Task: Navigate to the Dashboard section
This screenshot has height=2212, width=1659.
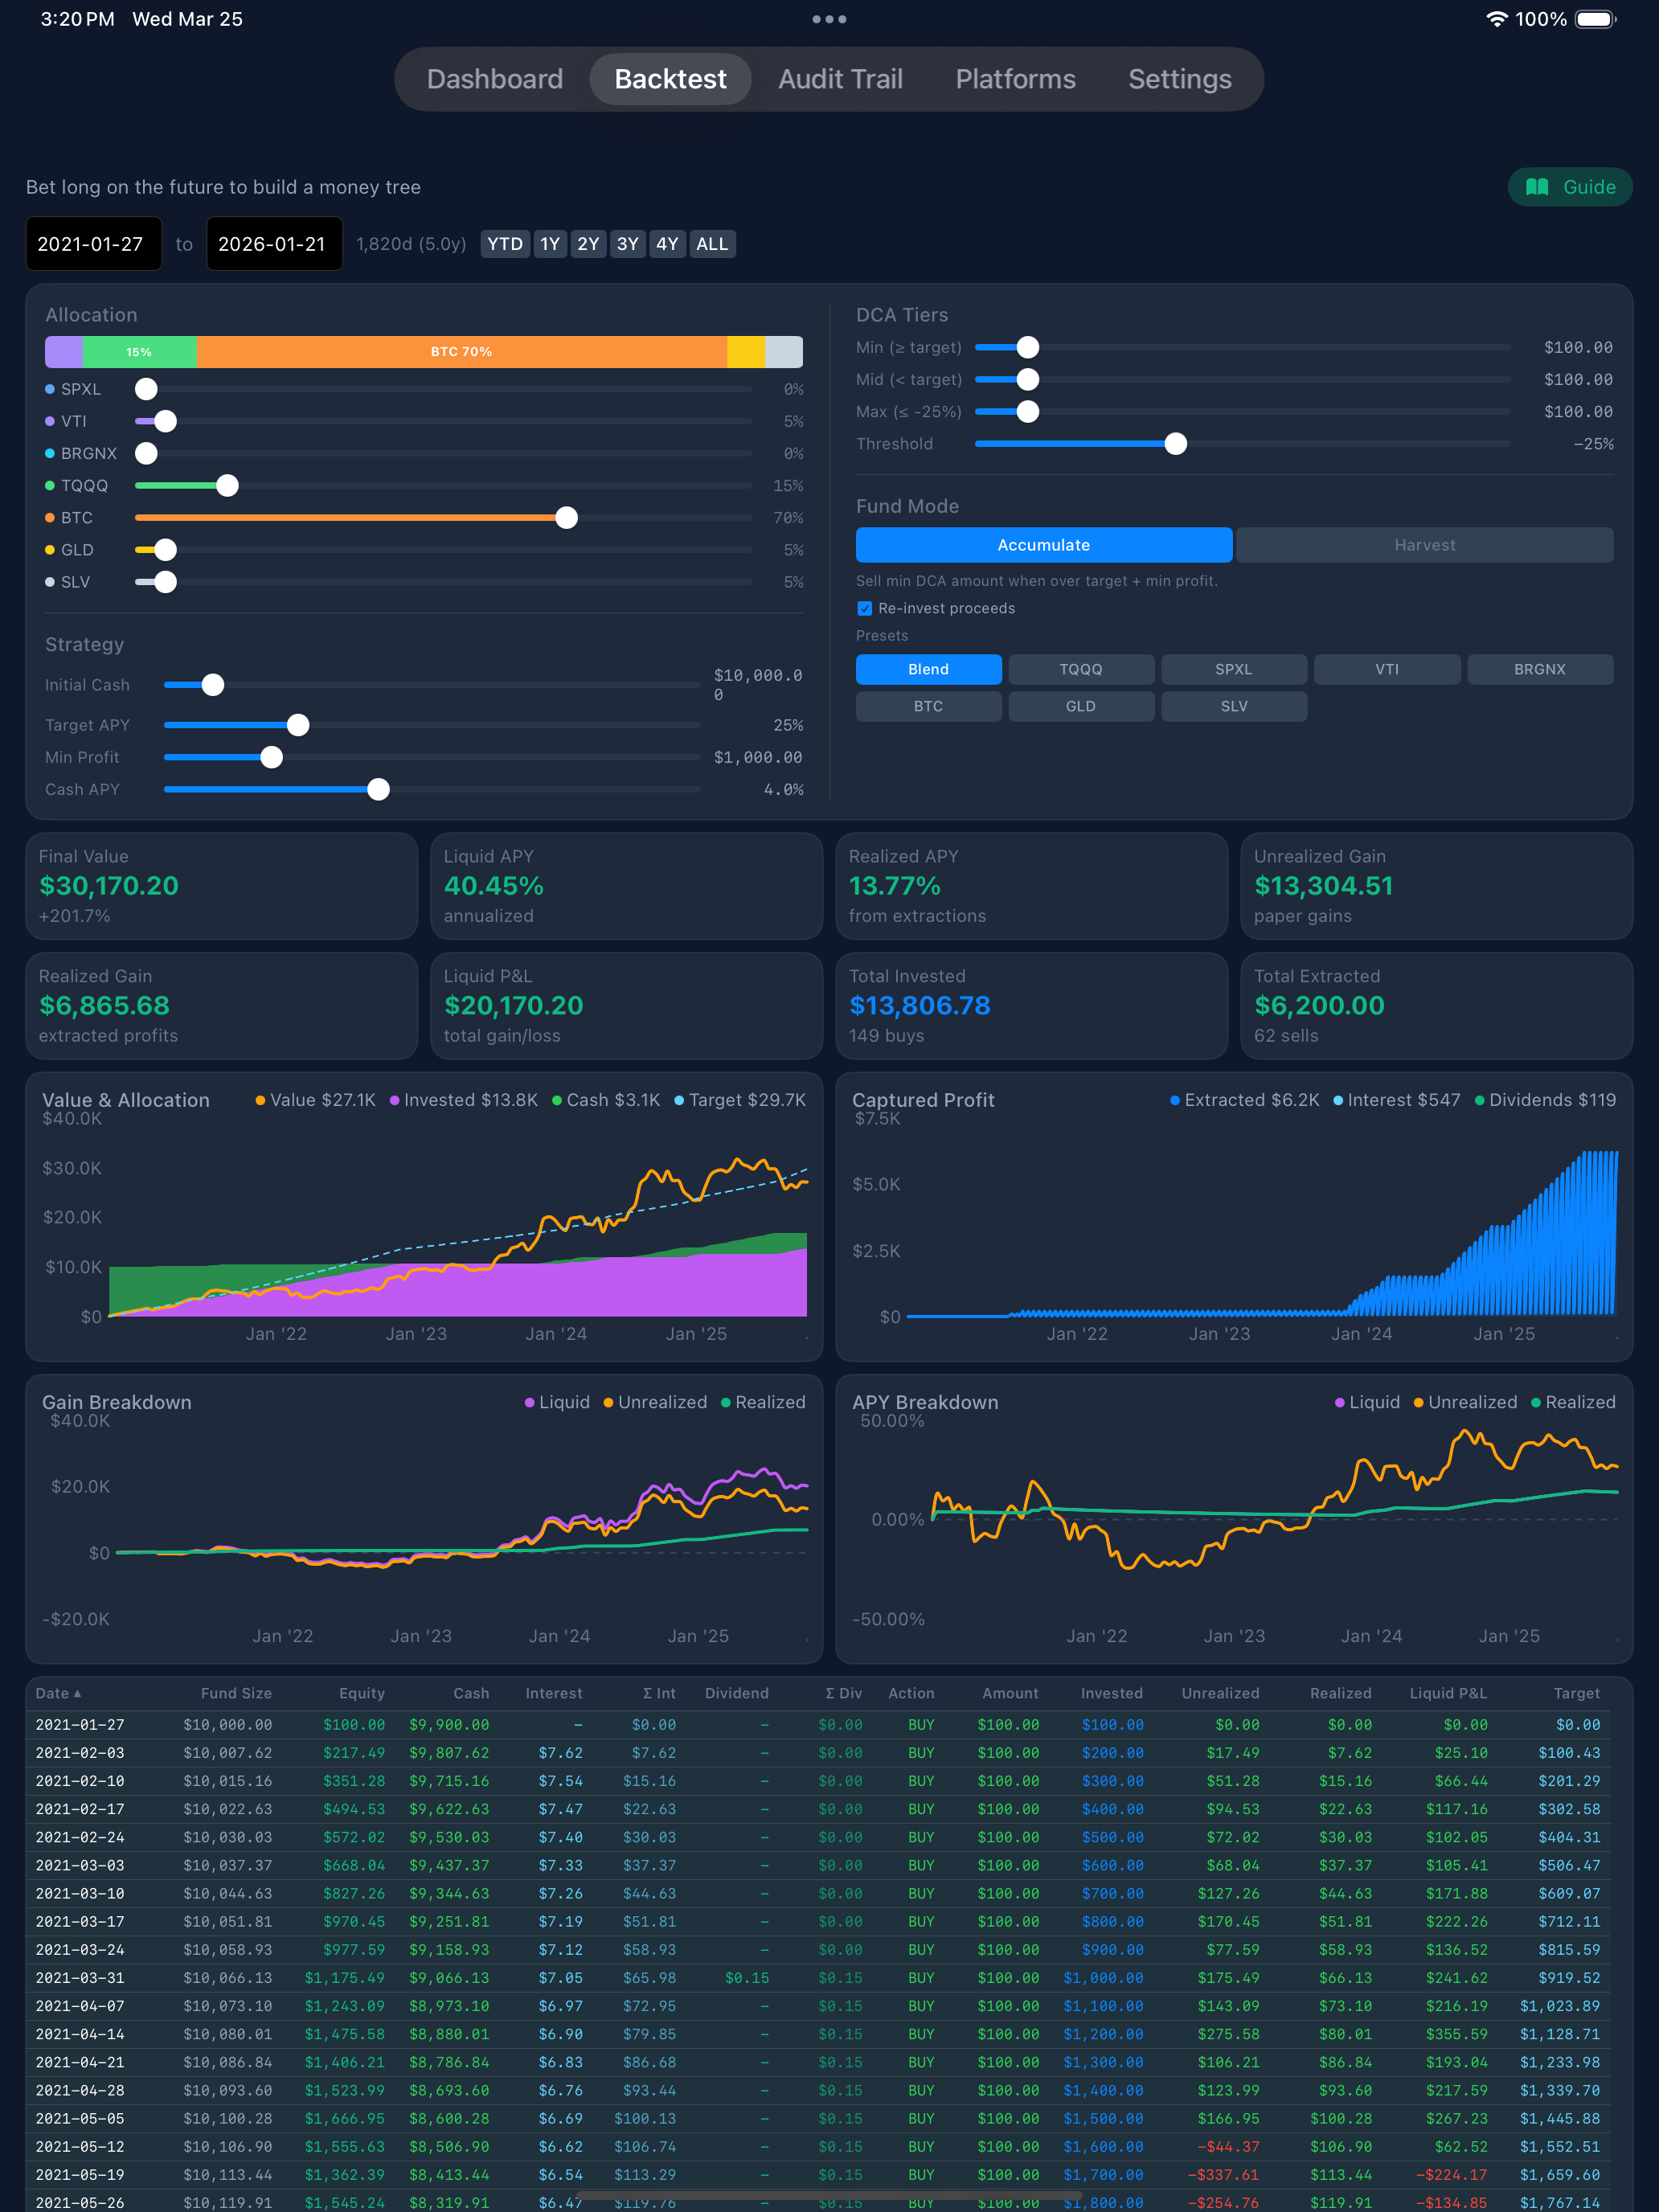Action: [494, 79]
